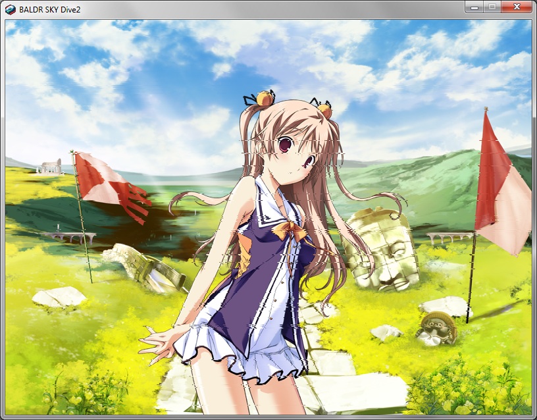Click the BALDR SKY Dive2 title text
The image size is (537, 420).
coord(49,10)
